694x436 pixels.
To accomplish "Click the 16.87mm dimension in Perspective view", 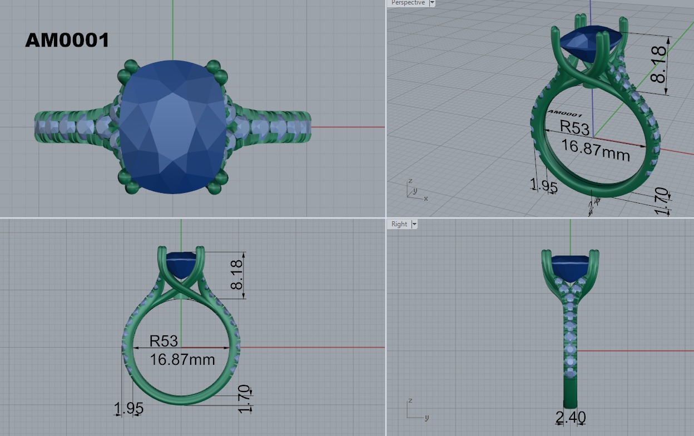I will (596, 150).
